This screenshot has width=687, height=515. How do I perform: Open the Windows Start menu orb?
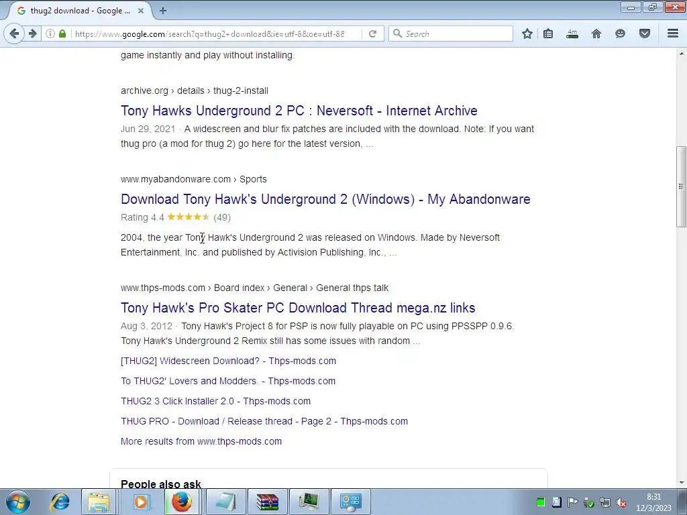coord(18,502)
